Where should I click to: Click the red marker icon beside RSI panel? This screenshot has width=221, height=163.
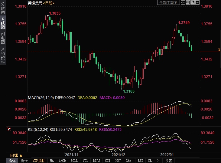8,129
